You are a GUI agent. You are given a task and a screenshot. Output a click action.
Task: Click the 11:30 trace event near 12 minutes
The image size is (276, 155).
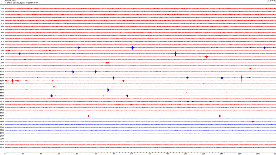coord(113,78)
